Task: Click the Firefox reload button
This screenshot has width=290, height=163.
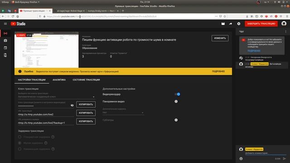Action: coord(13,16)
